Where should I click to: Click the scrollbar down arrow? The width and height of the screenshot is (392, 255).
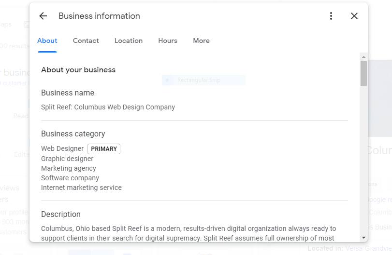coord(364,238)
